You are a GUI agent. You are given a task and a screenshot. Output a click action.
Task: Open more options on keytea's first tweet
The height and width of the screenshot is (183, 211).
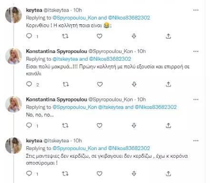coord(196,10)
